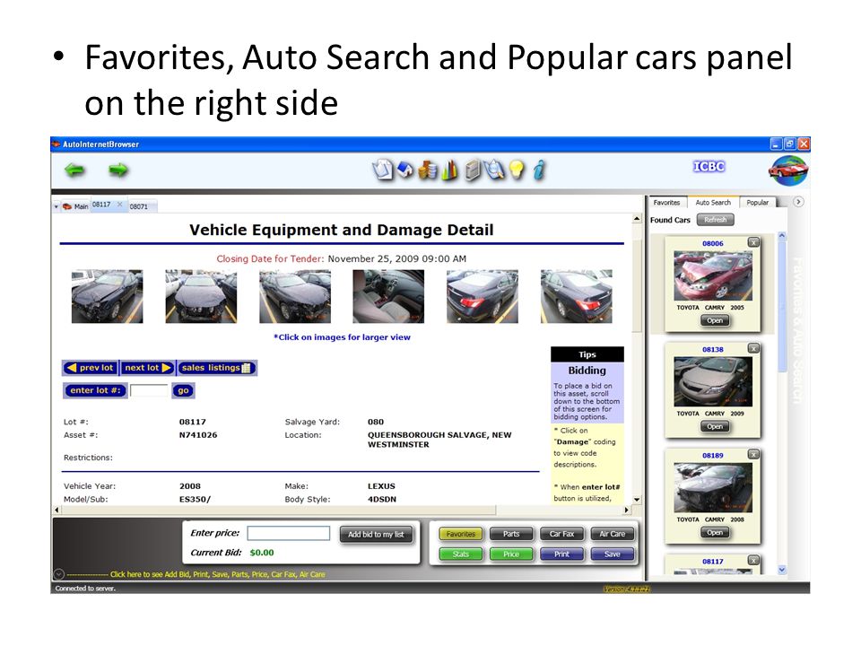Click the main page horizontal scrollbar
This screenshot has height=646, width=861.
pyautogui.click(x=278, y=510)
